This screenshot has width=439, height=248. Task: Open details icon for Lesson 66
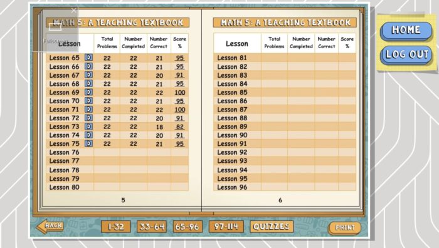[x=88, y=66]
